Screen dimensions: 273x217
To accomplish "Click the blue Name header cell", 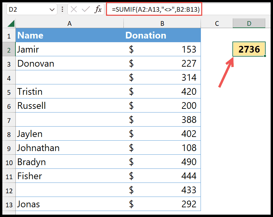I will coord(69,35).
